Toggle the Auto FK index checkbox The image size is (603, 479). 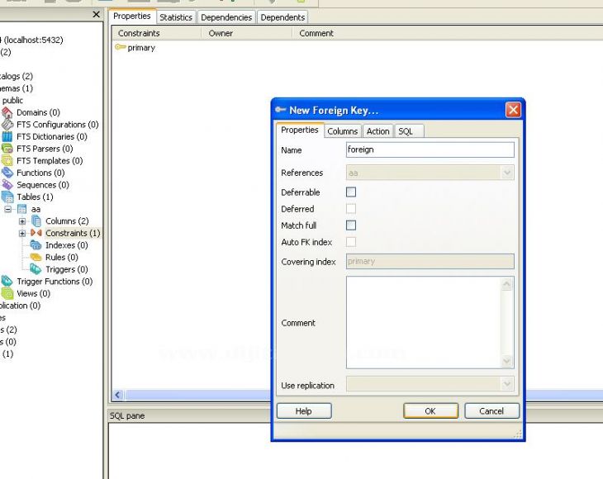coord(351,242)
